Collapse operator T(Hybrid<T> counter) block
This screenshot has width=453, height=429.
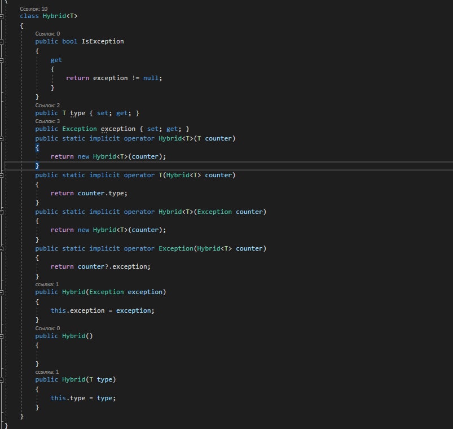(x=2, y=176)
